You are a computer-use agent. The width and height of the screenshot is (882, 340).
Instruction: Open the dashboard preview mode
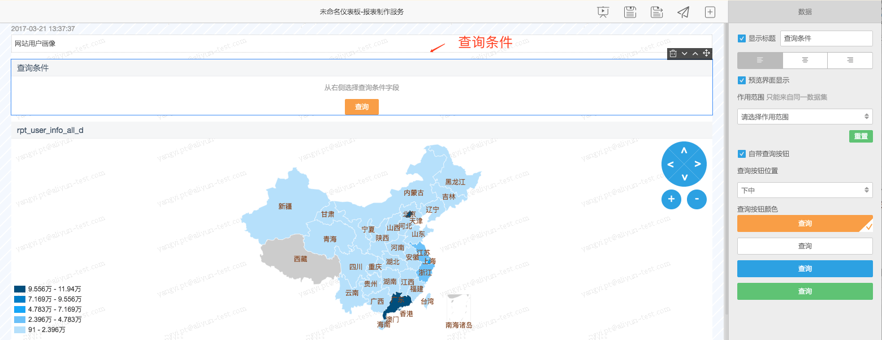(x=602, y=11)
